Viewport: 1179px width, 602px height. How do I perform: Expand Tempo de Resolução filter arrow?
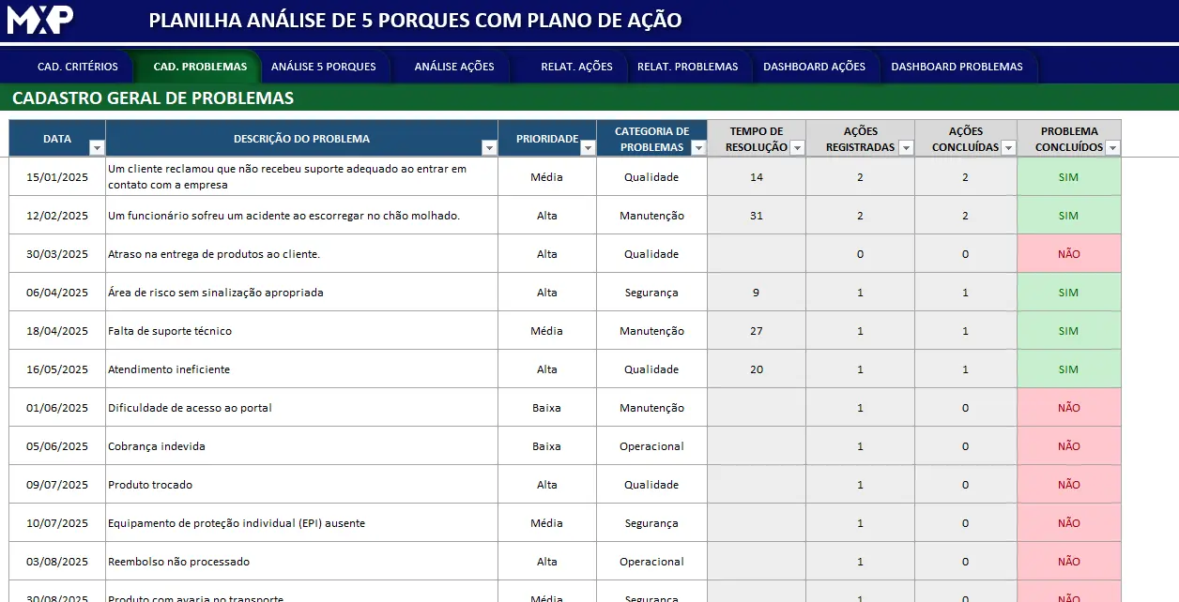point(797,148)
